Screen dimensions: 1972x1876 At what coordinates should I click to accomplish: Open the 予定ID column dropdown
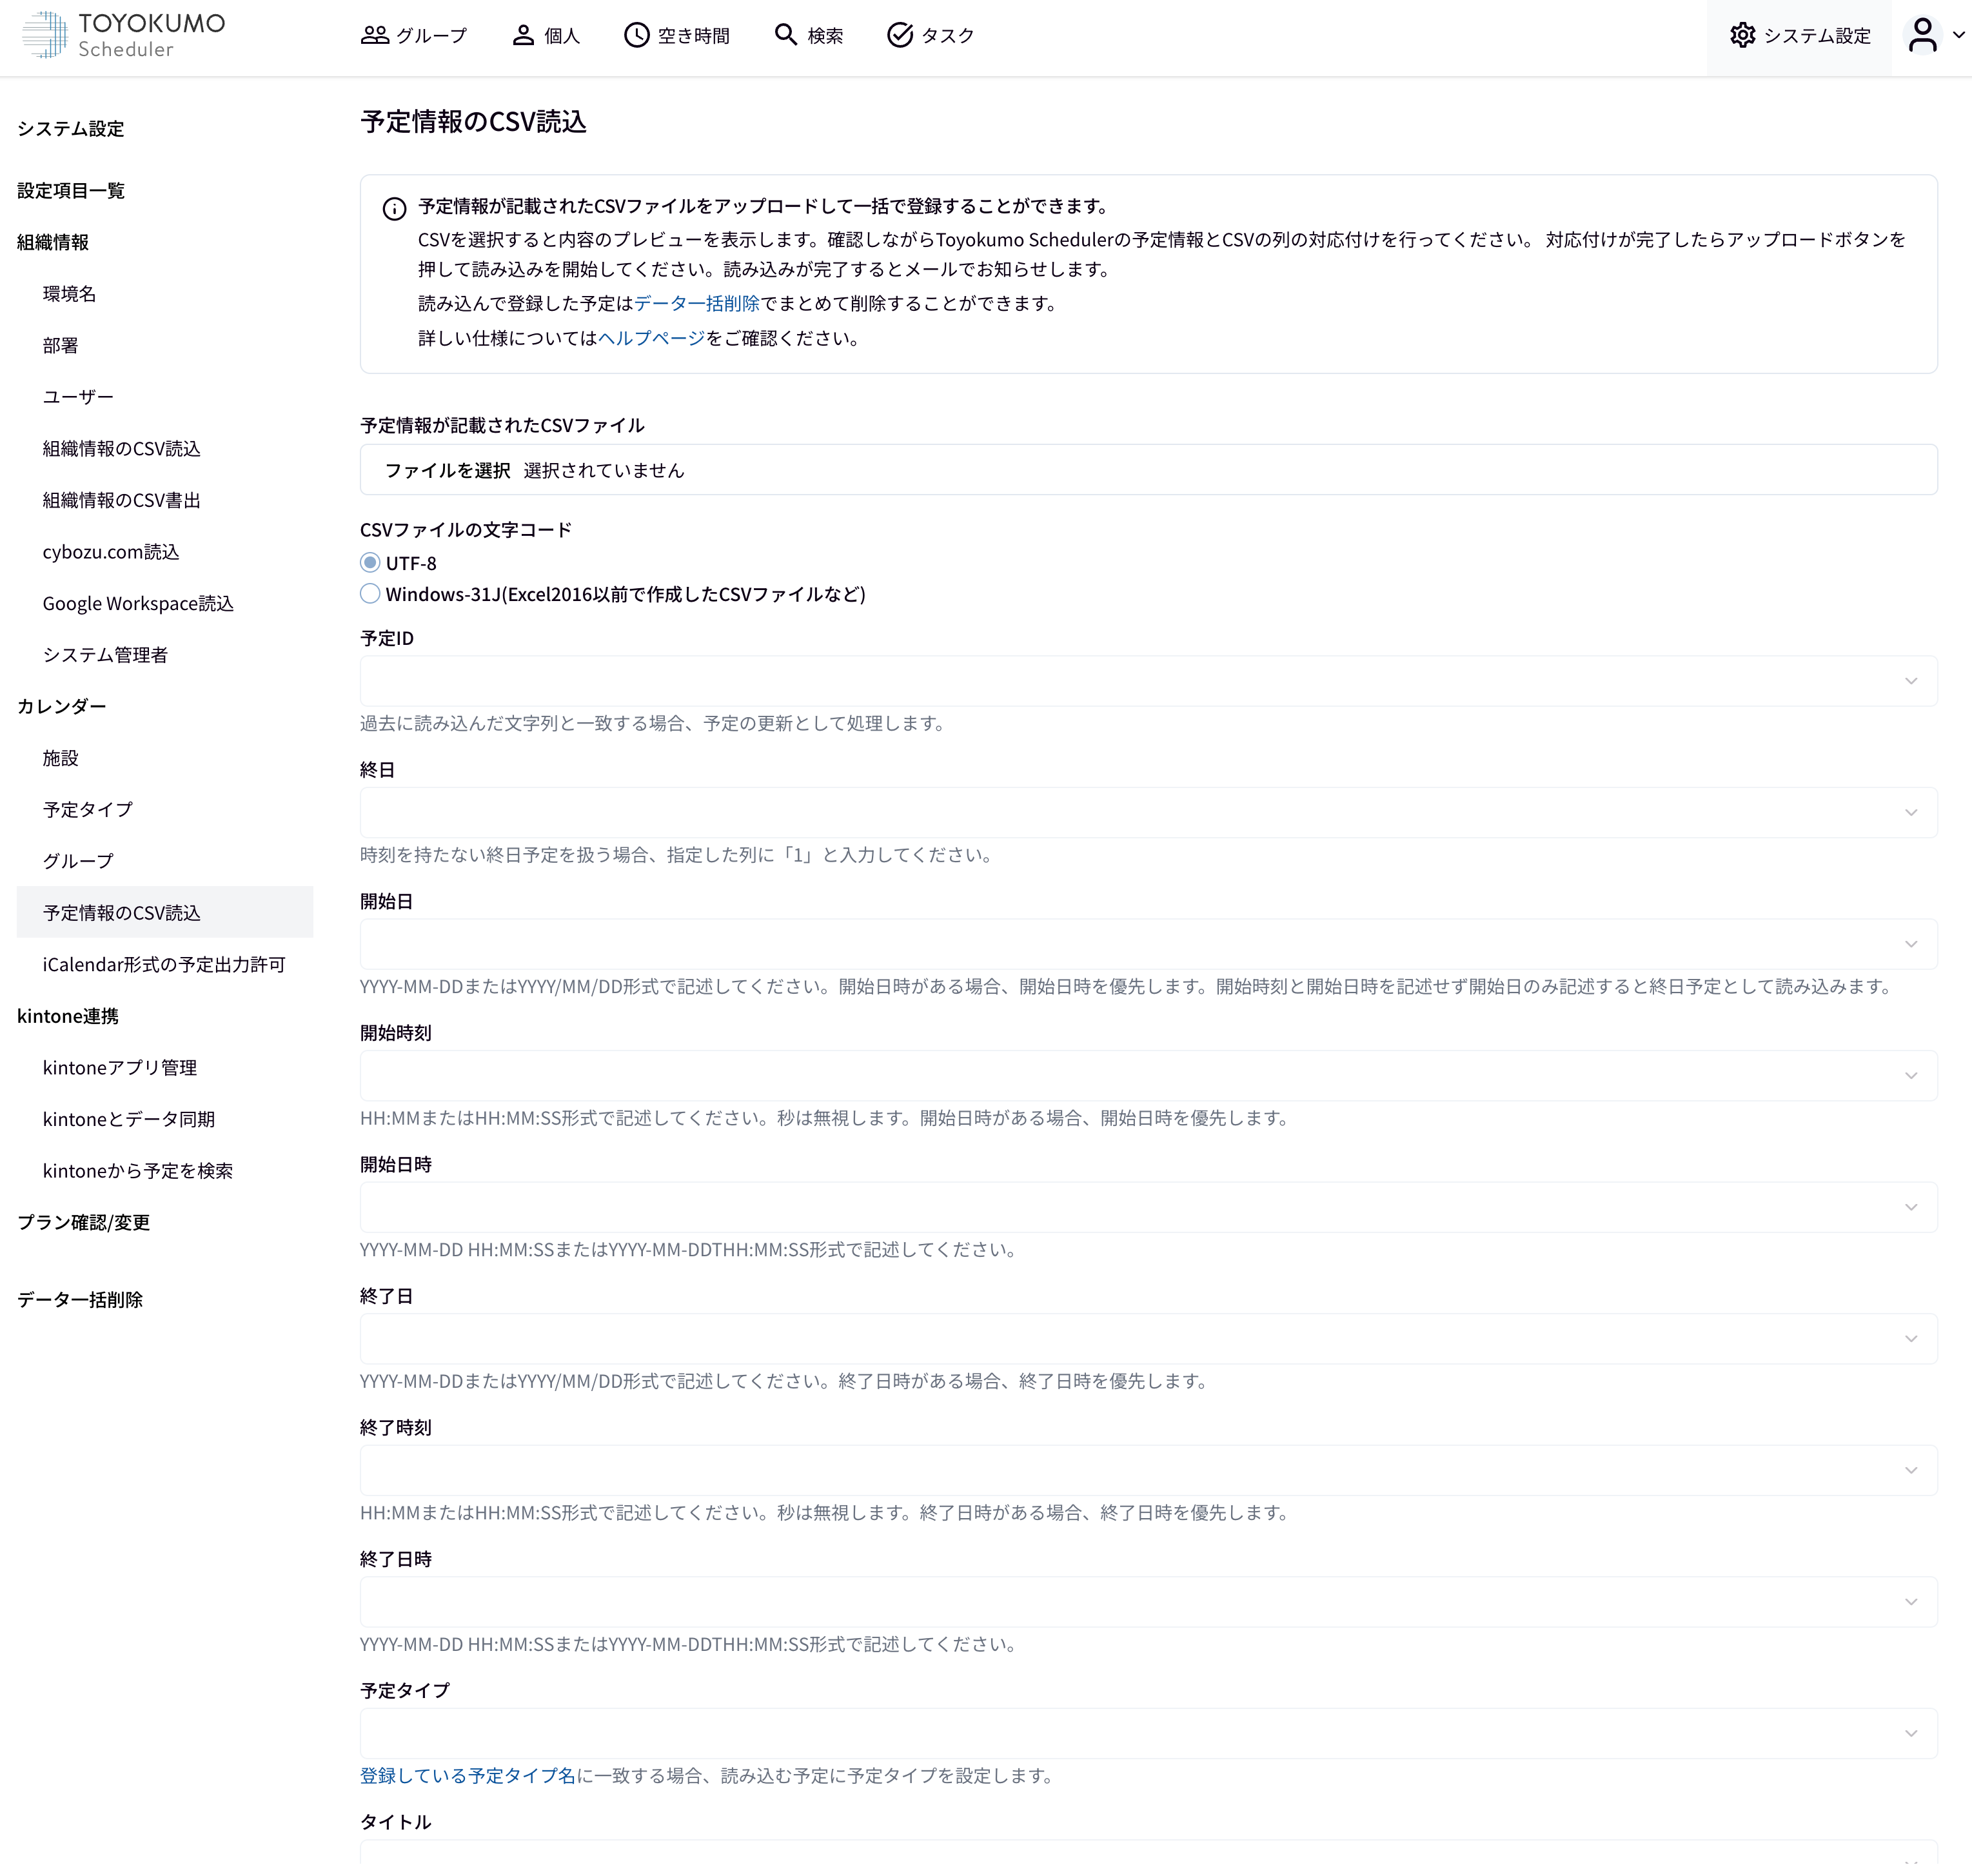(1148, 681)
